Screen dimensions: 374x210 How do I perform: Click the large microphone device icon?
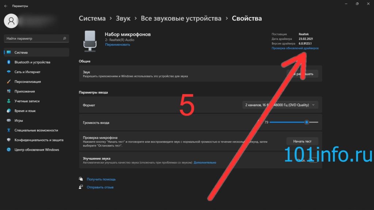(x=90, y=41)
